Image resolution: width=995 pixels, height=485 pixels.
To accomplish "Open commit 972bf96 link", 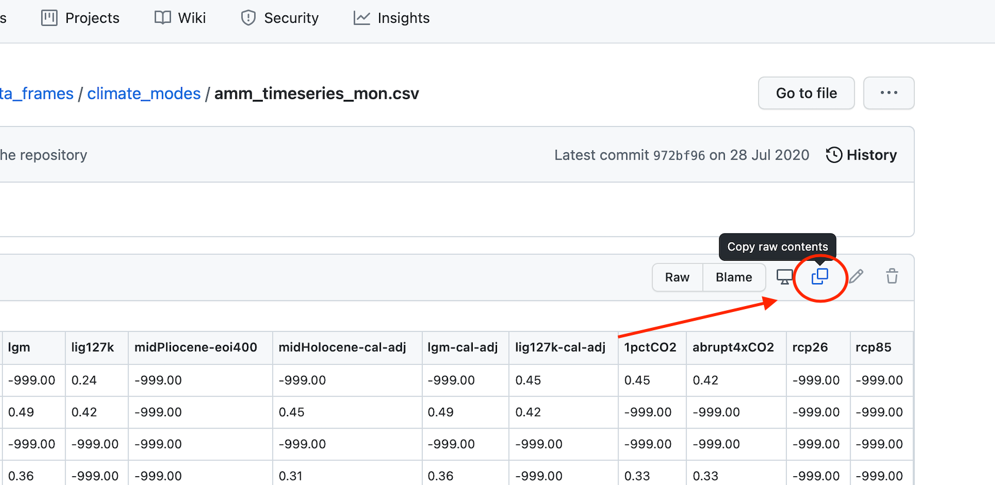I will 679,155.
